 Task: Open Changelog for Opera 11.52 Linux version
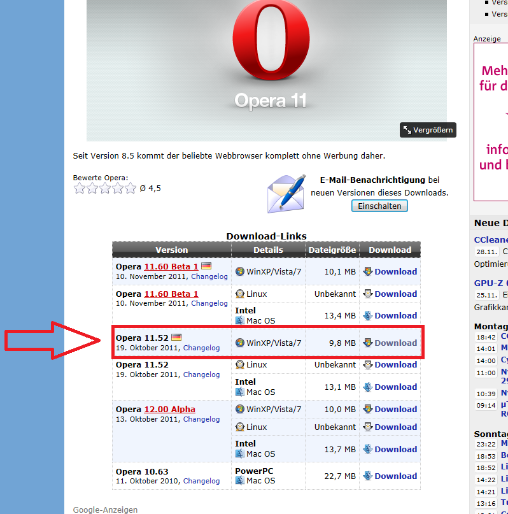[201, 375]
